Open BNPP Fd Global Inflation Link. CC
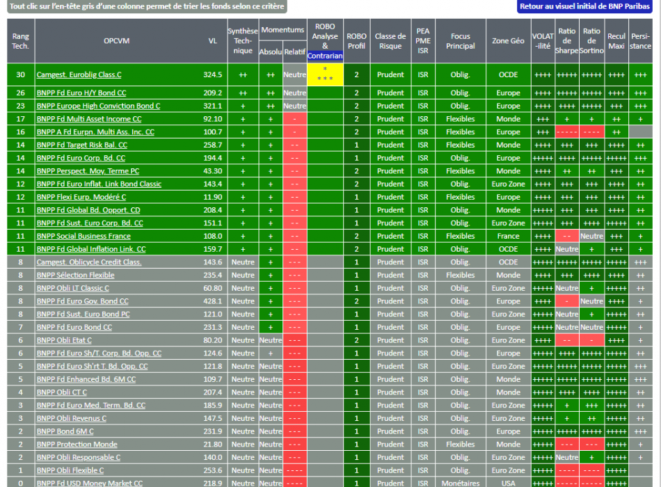This screenshot has height=487, width=661. pos(91,249)
